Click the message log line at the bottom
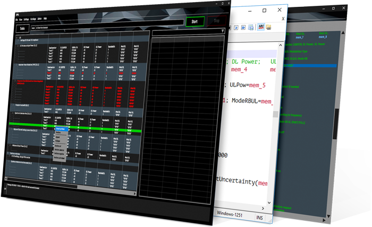Image resolution: width=372 pixels, height=227 pixels. (24, 187)
